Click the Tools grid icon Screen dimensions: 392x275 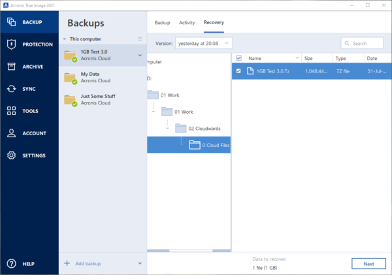point(11,111)
